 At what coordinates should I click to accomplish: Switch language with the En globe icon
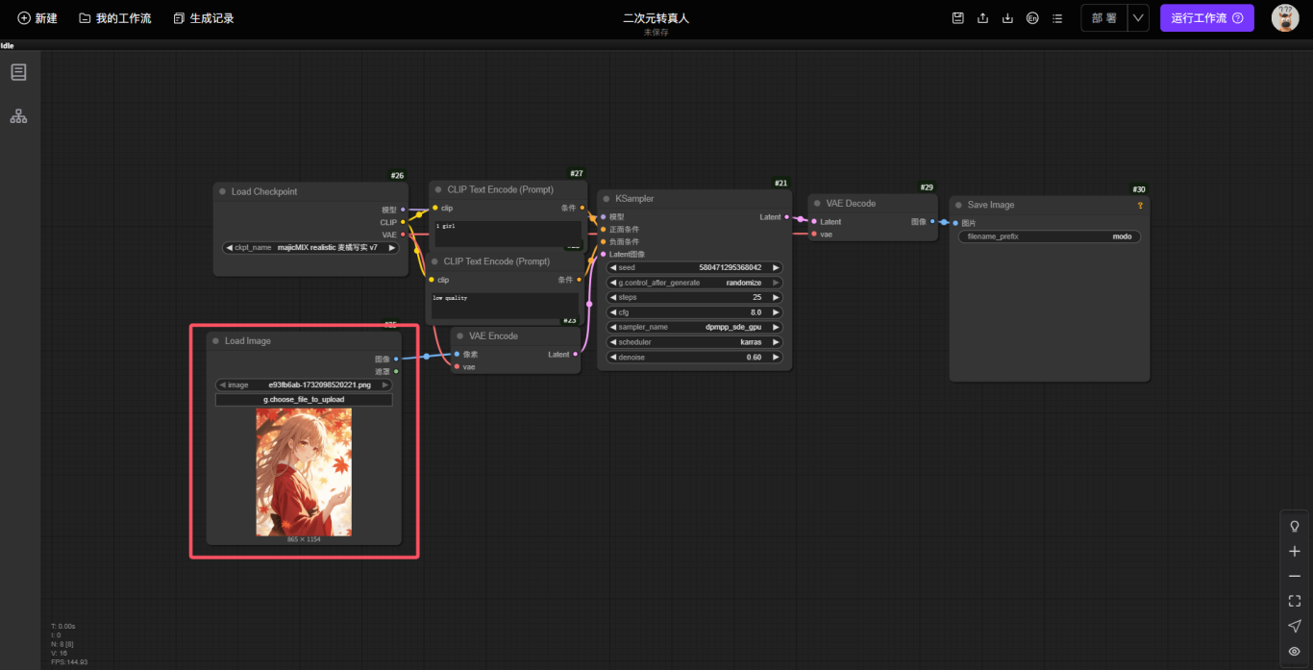1032,18
